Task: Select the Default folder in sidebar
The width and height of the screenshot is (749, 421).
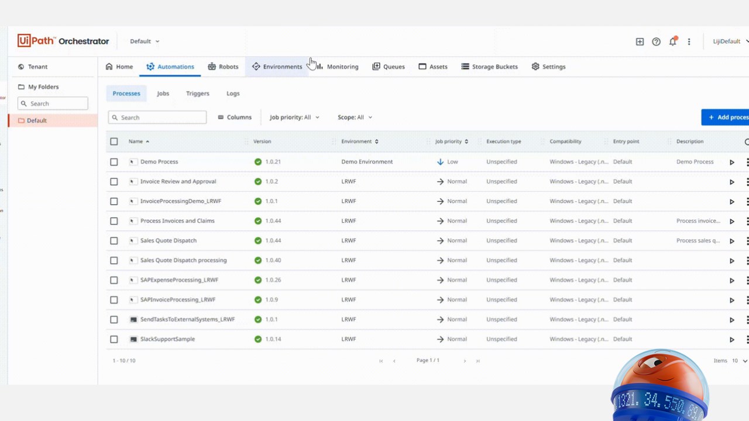Action: tap(53, 120)
